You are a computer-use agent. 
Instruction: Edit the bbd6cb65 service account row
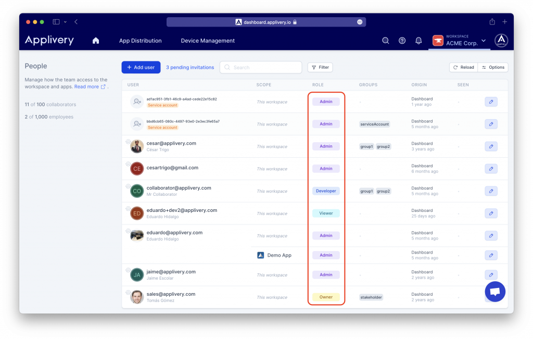point(491,124)
